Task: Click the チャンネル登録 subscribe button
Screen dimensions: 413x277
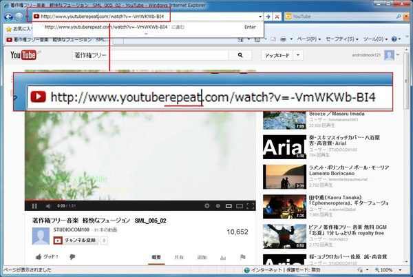Action: click(x=76, y=240)
